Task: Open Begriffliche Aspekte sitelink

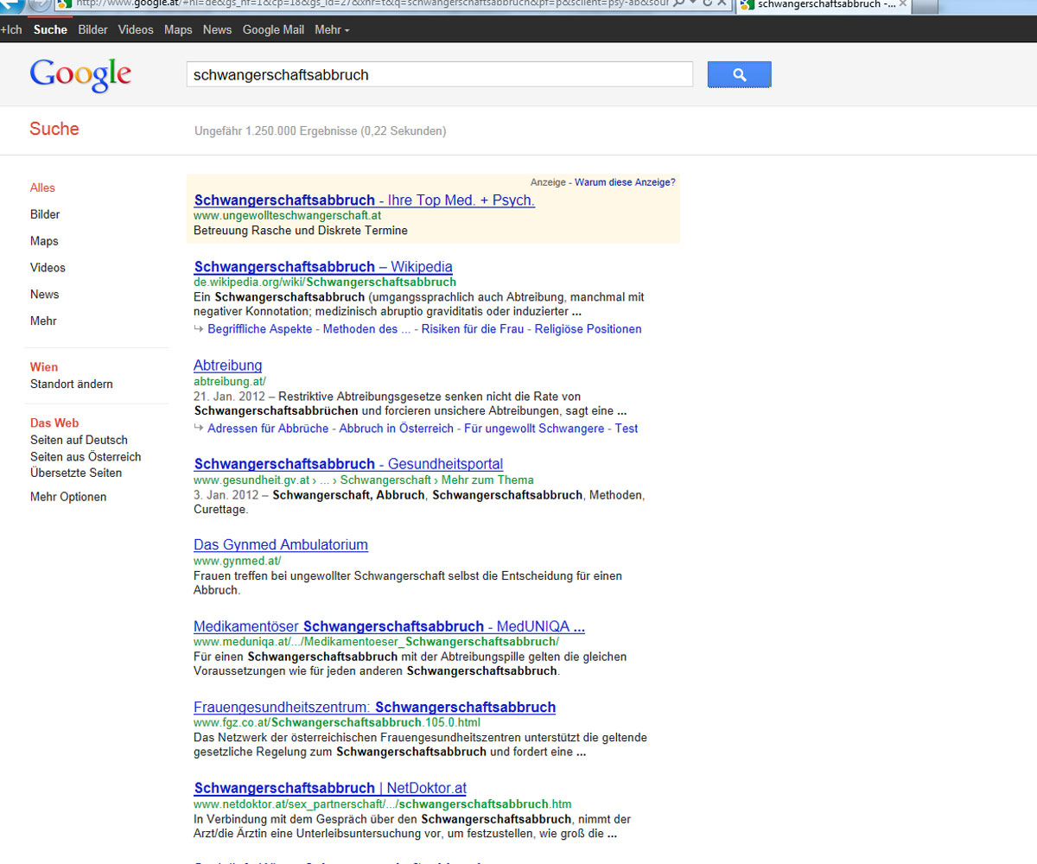Action: [x=259, y=329]
